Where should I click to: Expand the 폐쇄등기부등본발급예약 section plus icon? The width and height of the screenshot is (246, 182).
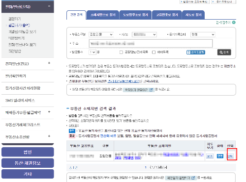(x=49, y=112)
